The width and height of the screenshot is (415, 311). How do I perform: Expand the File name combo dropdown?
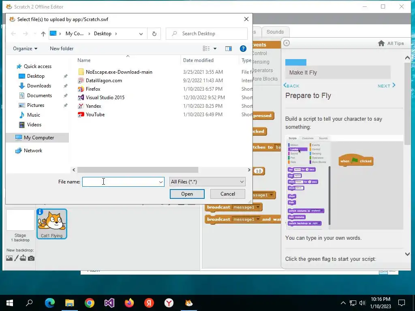(160, 182)
